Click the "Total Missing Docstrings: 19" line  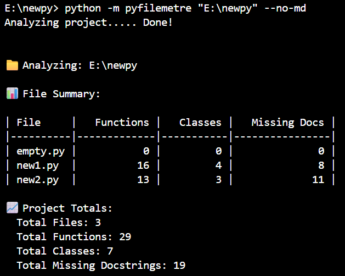coord(101,266)
